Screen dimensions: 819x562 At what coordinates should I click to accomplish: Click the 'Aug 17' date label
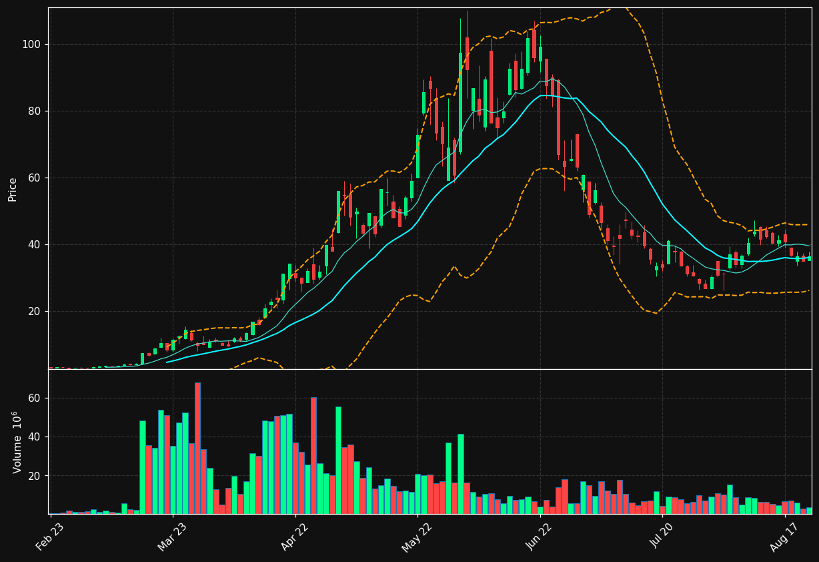point(784,536)
